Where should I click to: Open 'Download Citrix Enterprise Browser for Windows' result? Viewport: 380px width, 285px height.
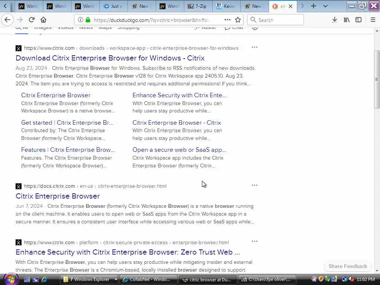[x=110, y=58]
